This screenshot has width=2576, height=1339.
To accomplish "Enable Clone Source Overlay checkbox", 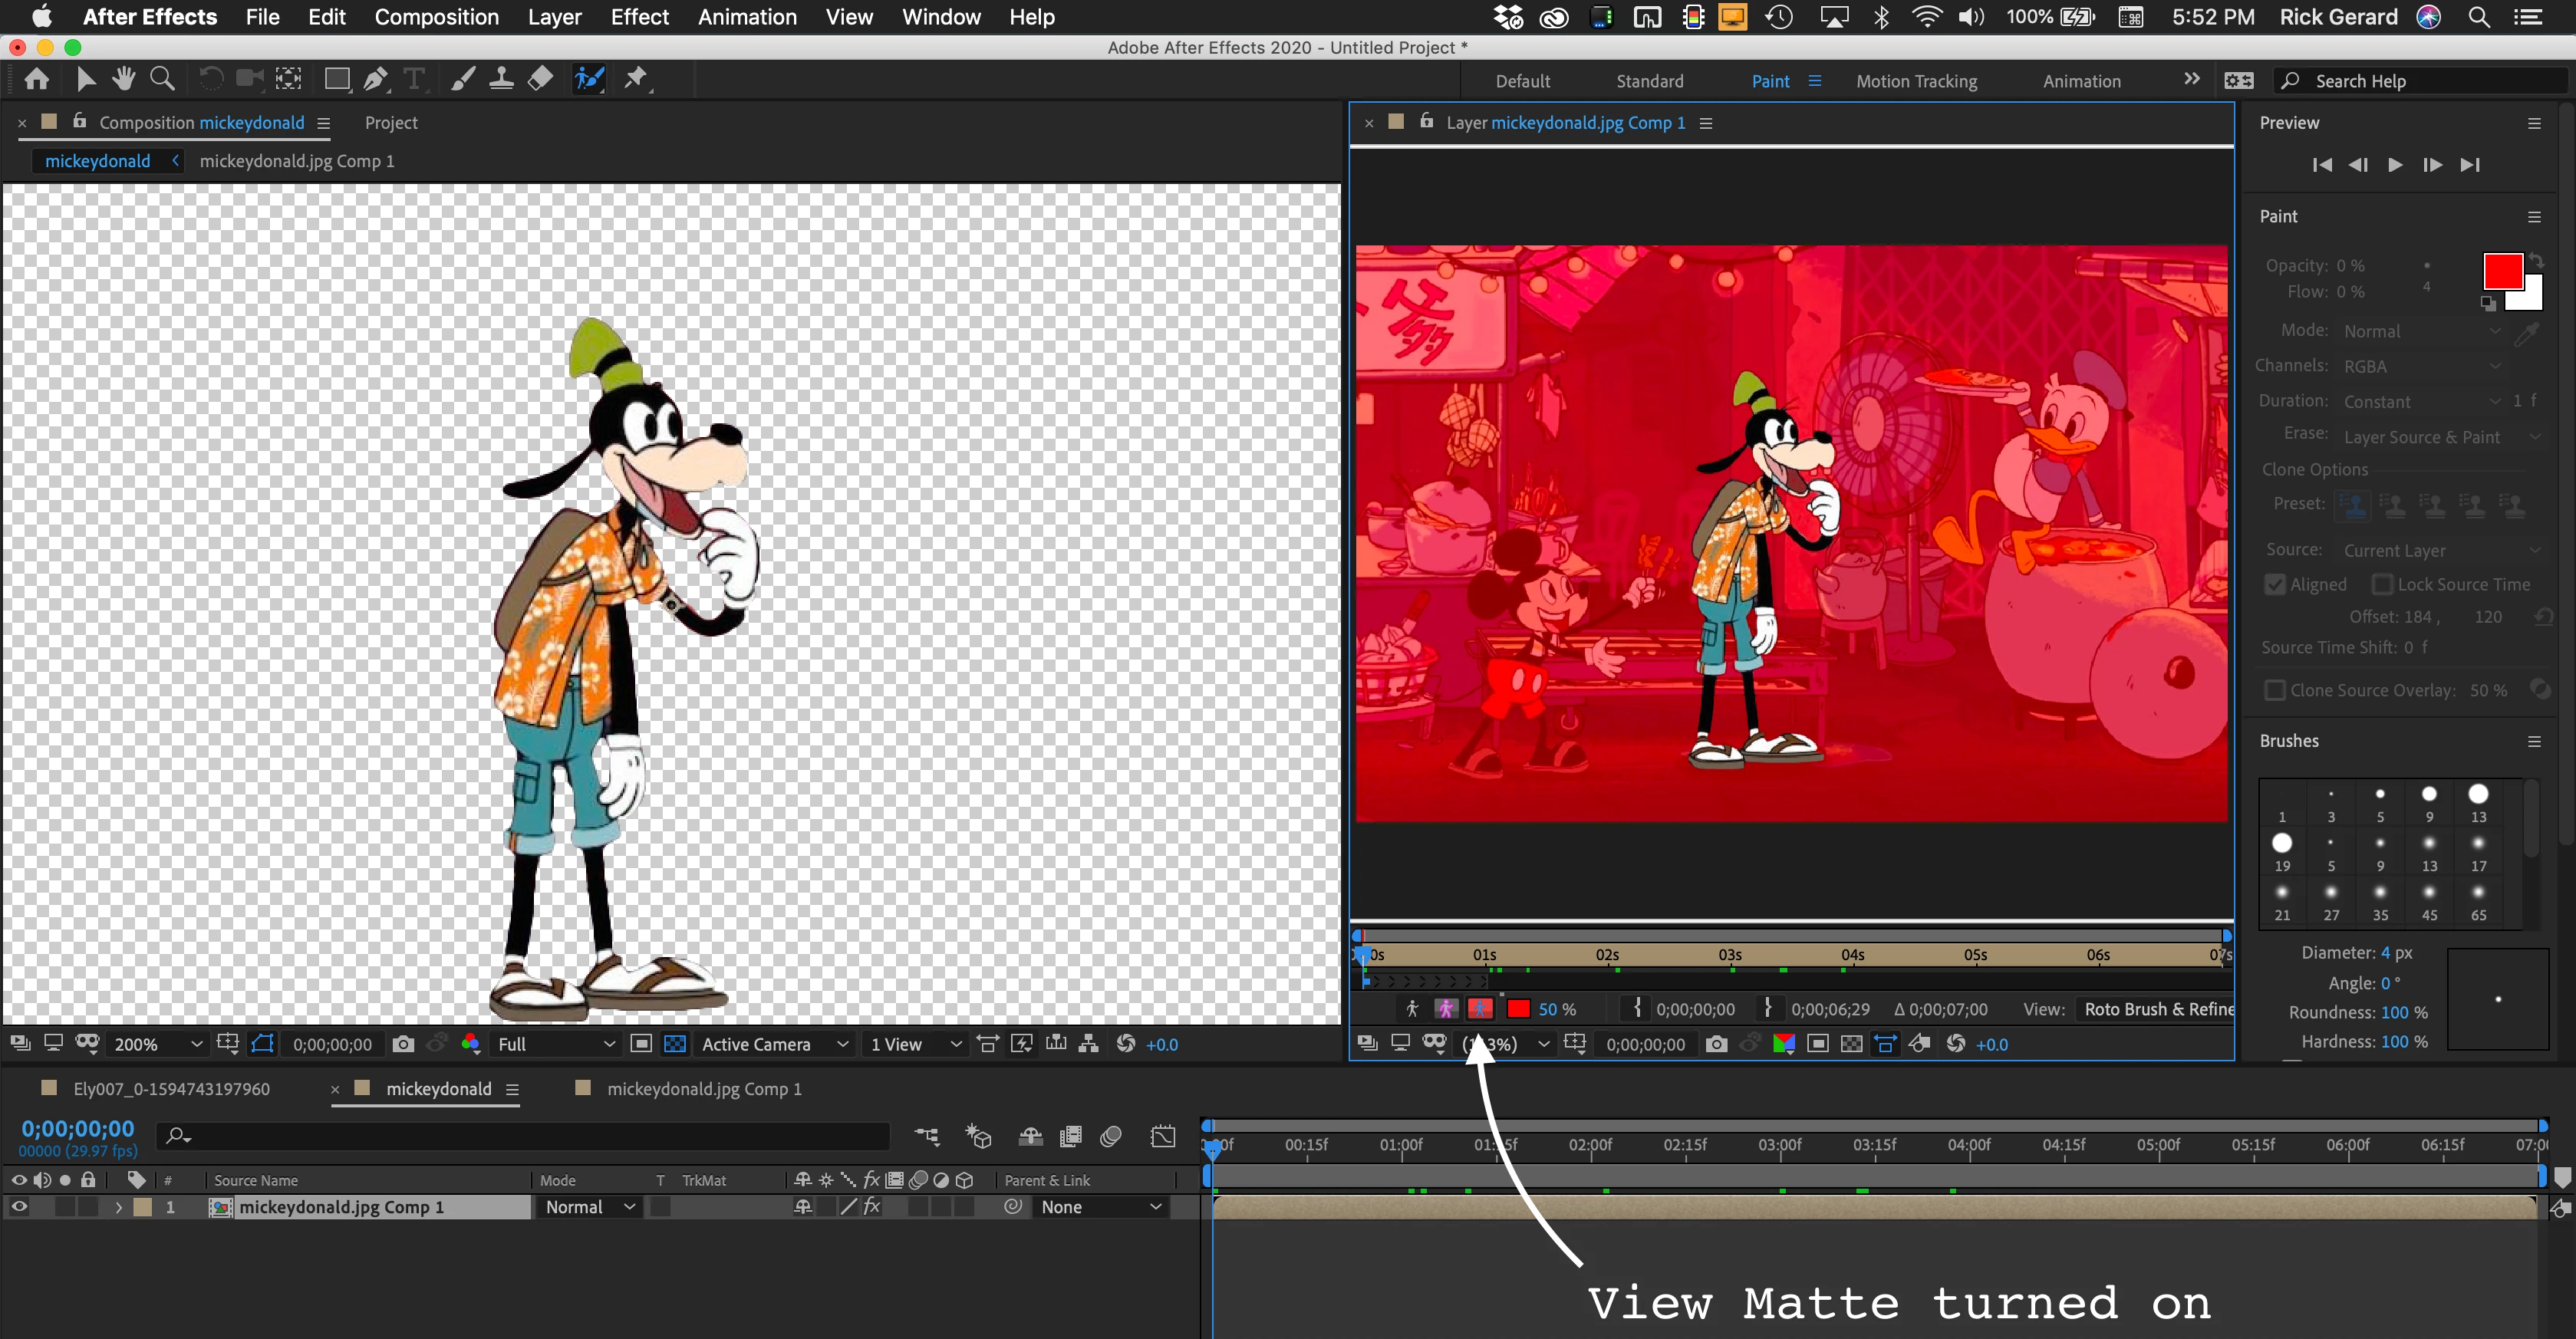I will coord(2275,690).
